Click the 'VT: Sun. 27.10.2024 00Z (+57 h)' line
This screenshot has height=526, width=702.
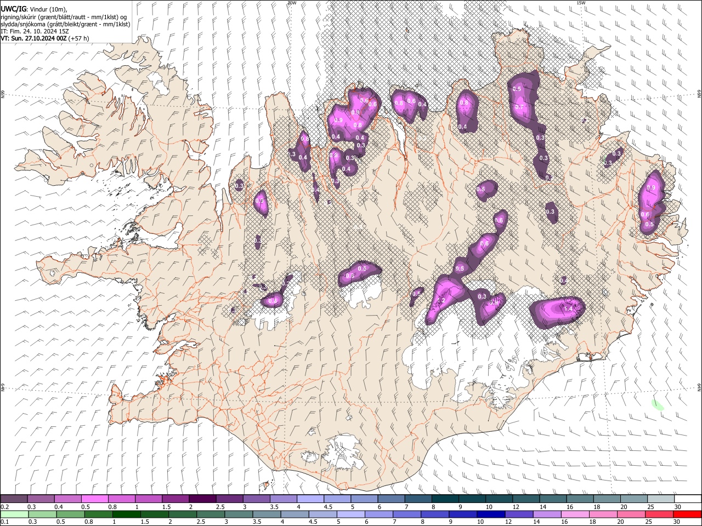click(x=45, y=38)
